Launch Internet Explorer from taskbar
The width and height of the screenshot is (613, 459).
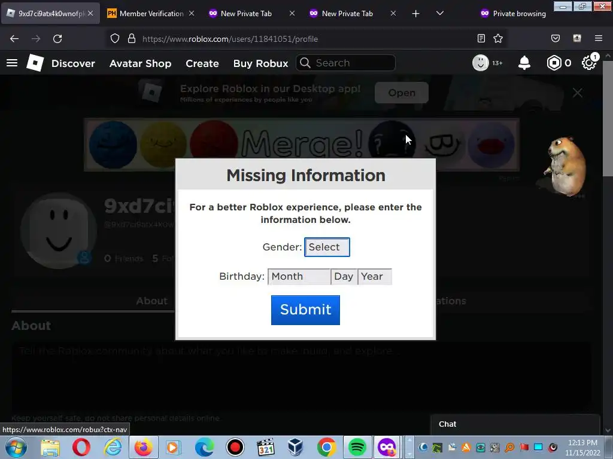tap(113, 447)
